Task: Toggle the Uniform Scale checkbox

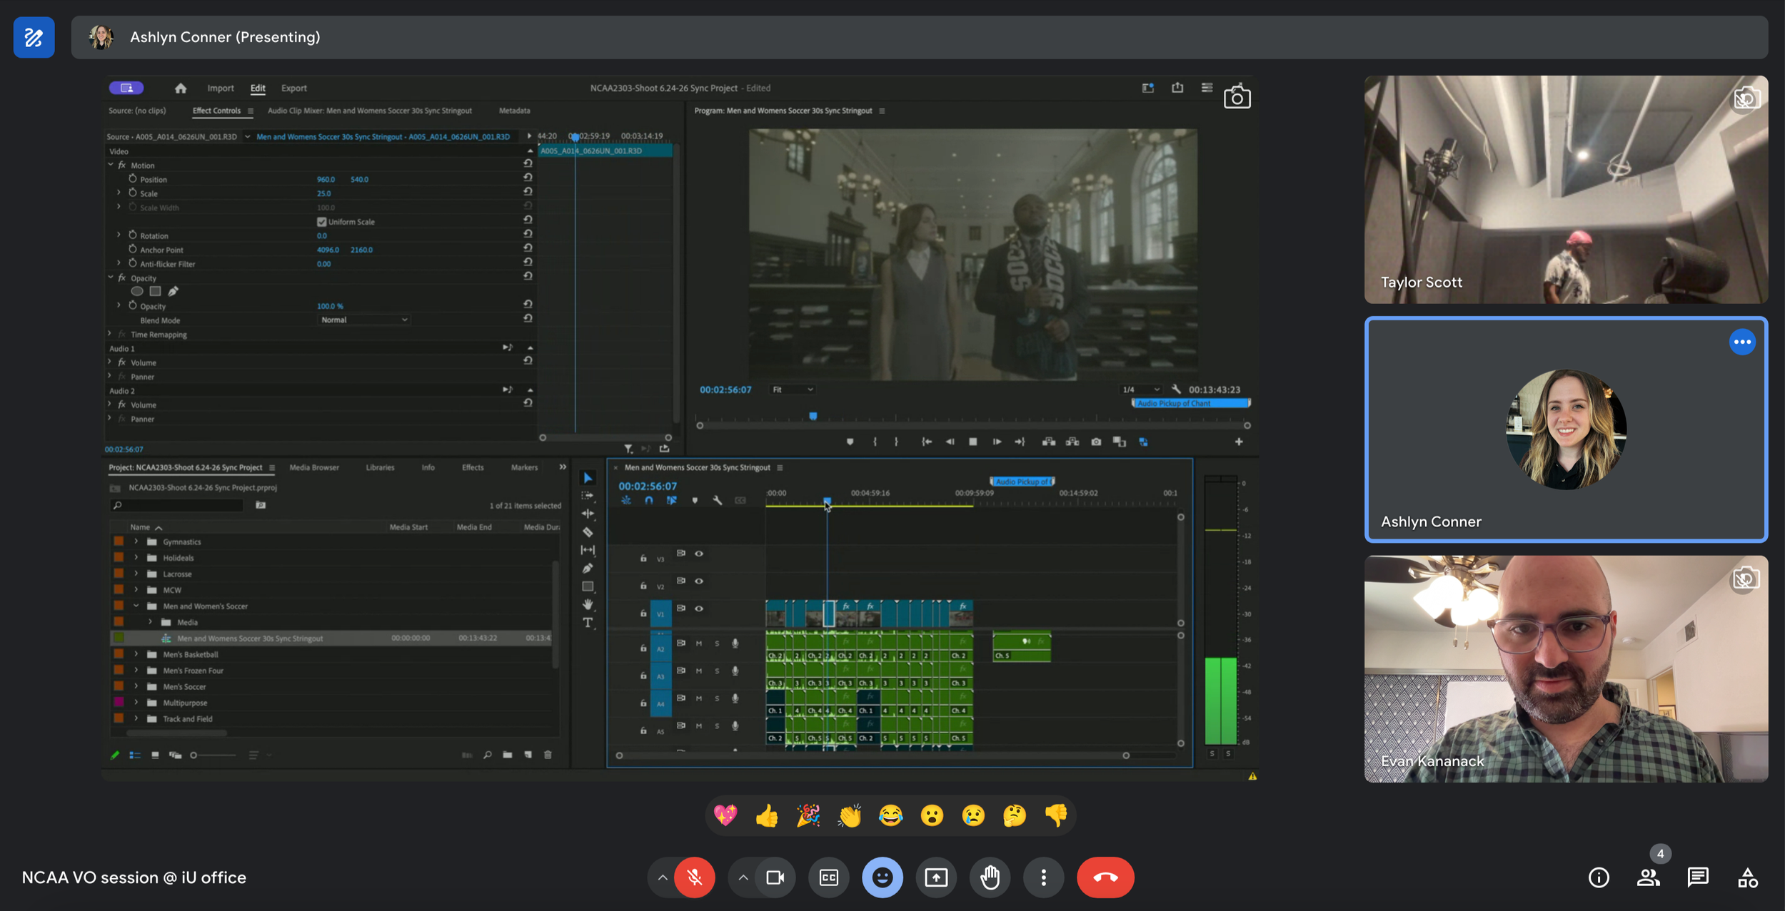Action: (x=321, y=222)
